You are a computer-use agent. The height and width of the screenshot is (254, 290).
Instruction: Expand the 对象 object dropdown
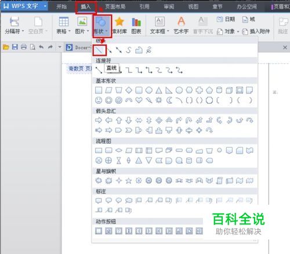(x=238, y=31)
